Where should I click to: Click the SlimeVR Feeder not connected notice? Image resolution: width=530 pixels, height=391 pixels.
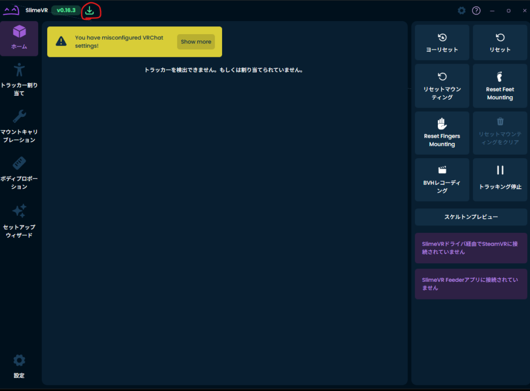[471, 284]
